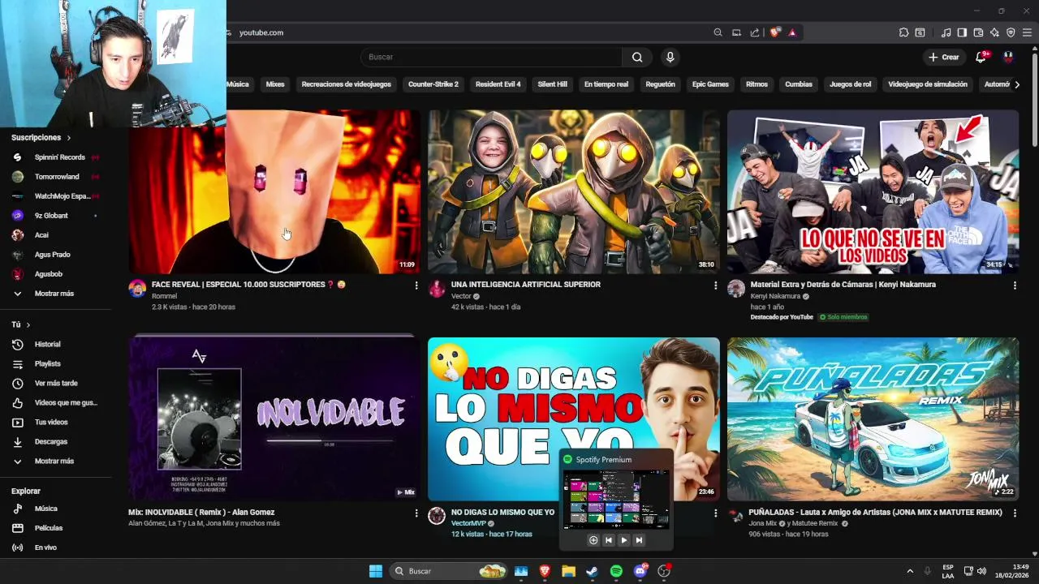Image resolution: width=1039 pixels, height=584 pixels.
Task: Select the Resident Evil 4 filter chip
Action: coord(498,84)
